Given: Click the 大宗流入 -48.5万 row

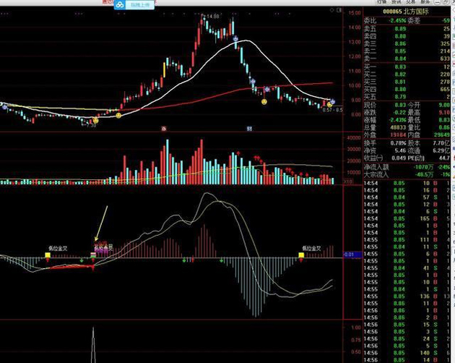Looking at the screenshot, I should (407, 175).
